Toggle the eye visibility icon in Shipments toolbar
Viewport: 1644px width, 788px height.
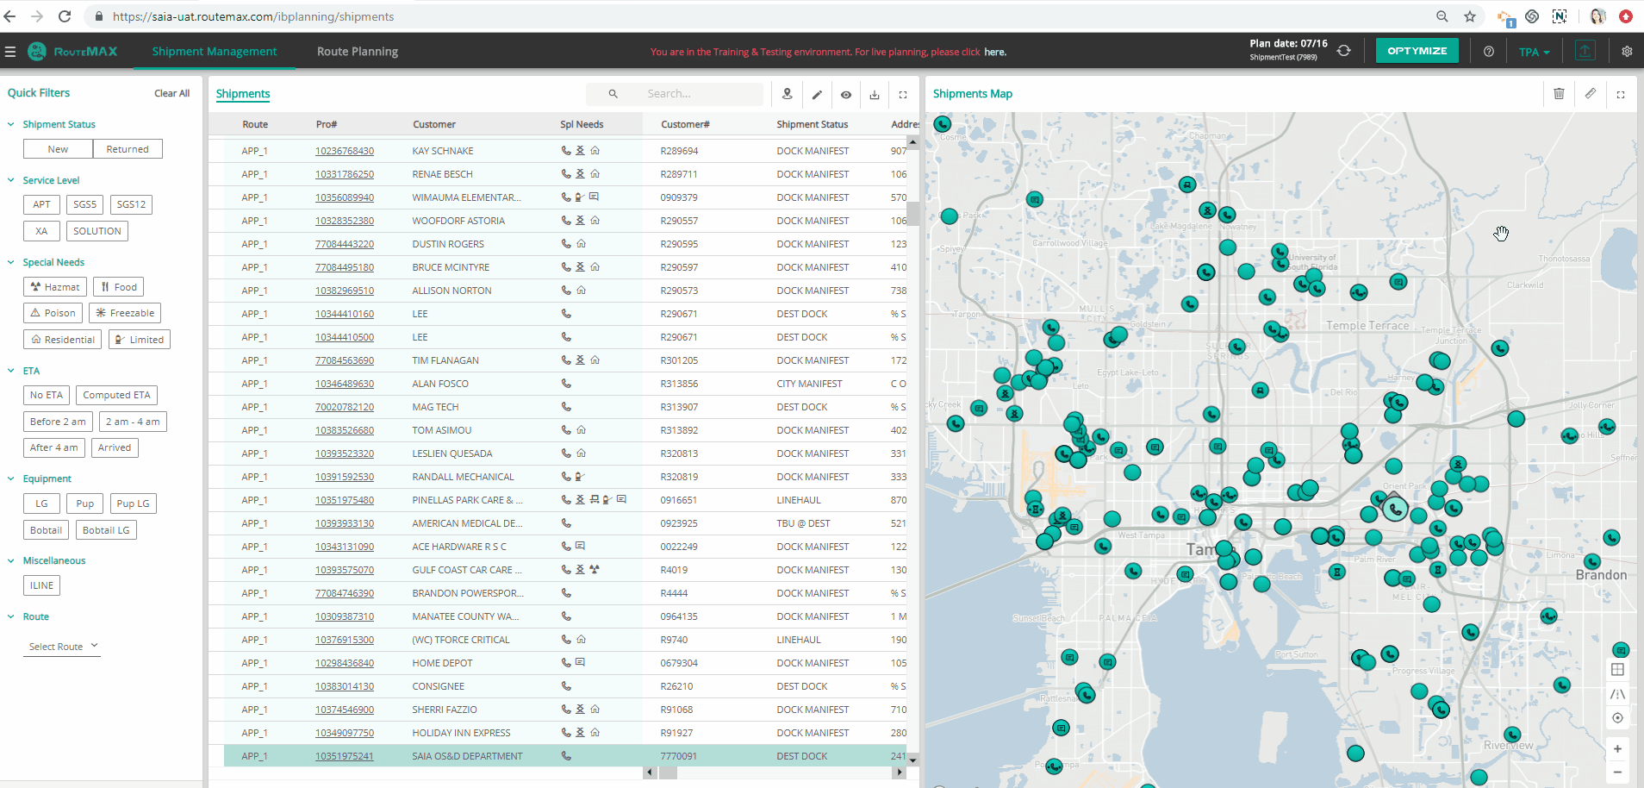tap(846, 95)
